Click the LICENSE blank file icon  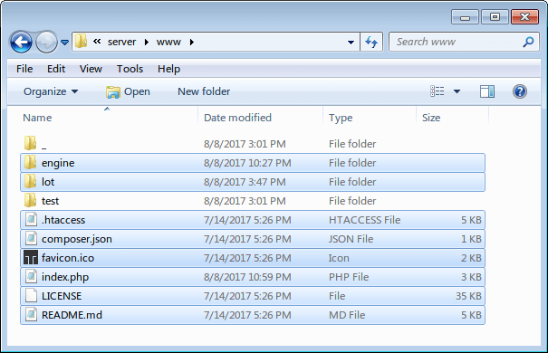click(31, 296)
